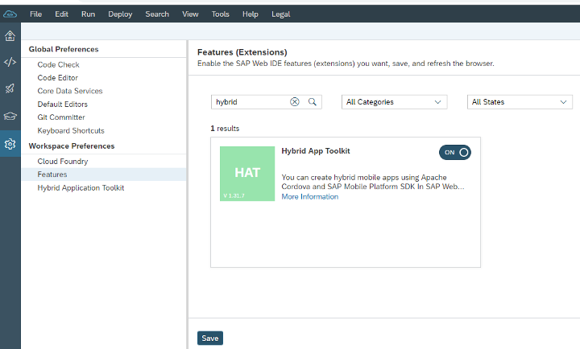Expand the All States dropdown

click(520, 102)
